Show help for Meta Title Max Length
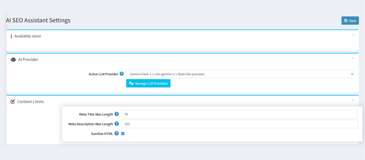 (116, 114)
